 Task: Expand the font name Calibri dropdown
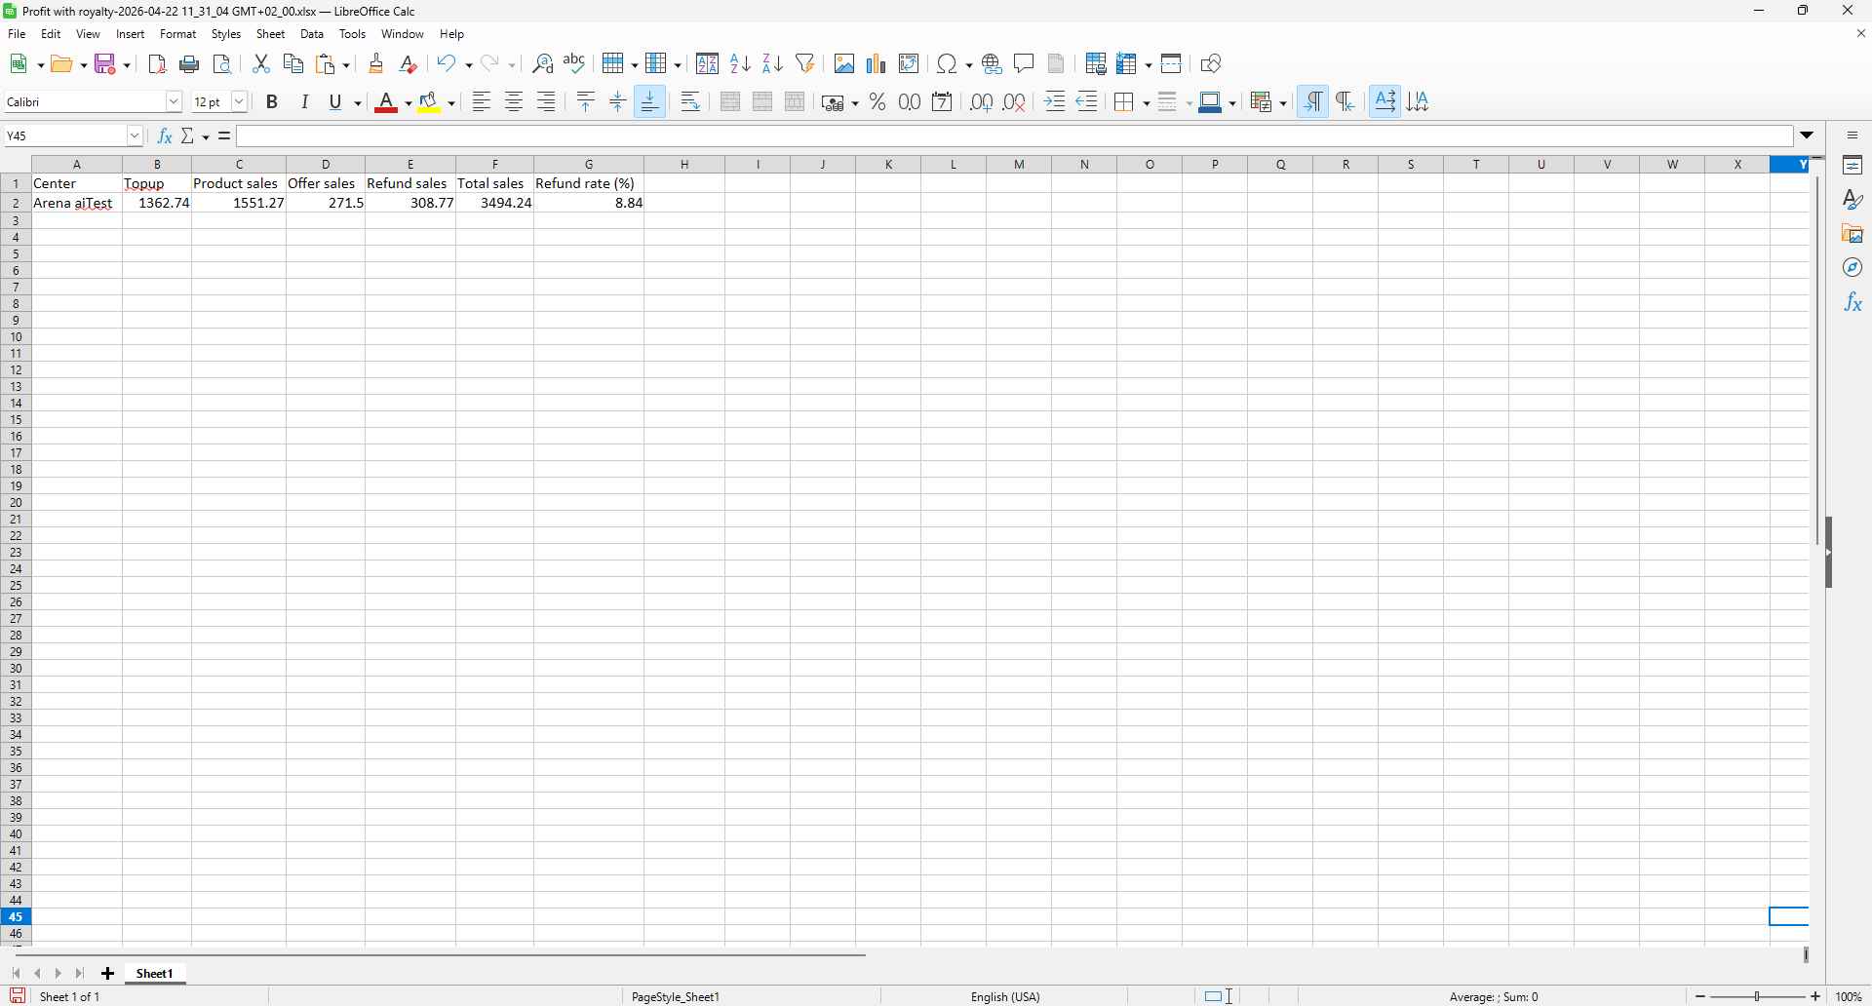174,102
